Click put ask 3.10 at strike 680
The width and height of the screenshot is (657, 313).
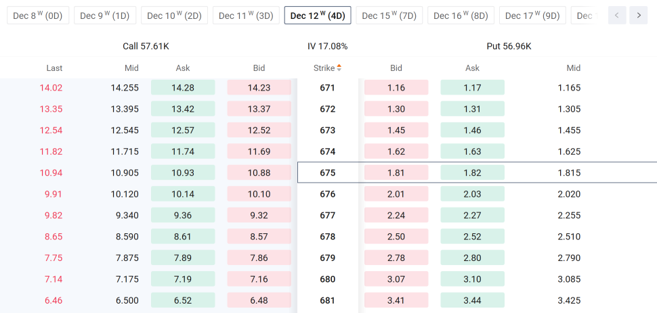(x=473, y=279)
